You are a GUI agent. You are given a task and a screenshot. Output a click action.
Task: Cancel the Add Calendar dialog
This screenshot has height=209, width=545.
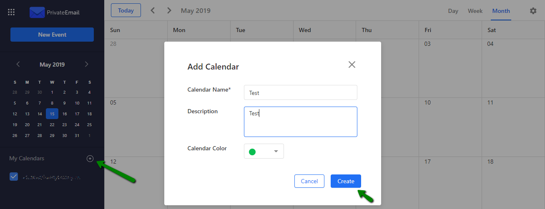309,181
